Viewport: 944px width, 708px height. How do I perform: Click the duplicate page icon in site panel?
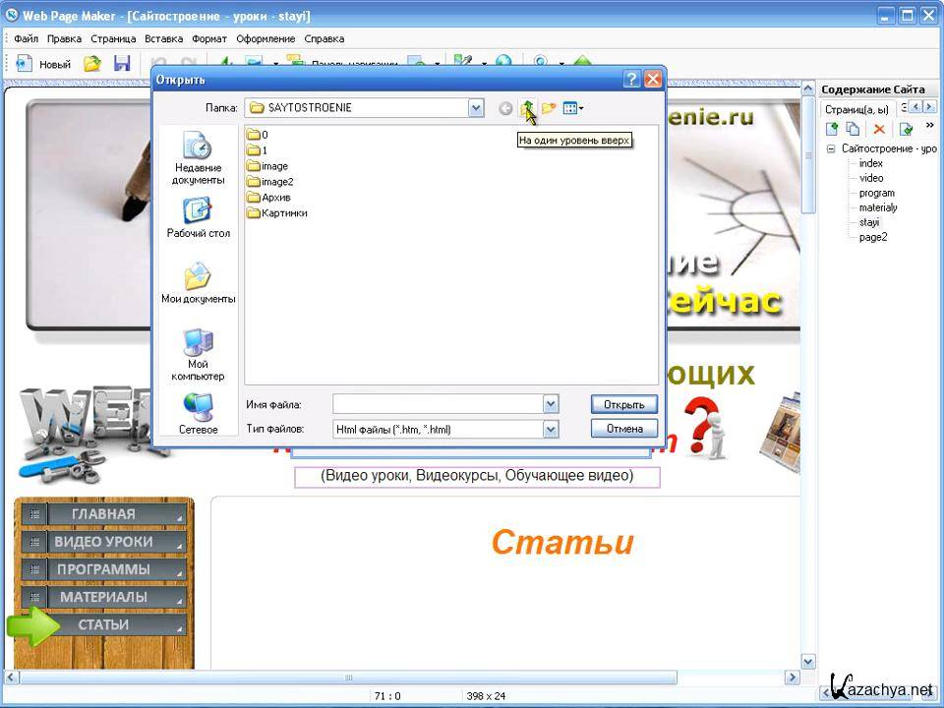[854, 129]
